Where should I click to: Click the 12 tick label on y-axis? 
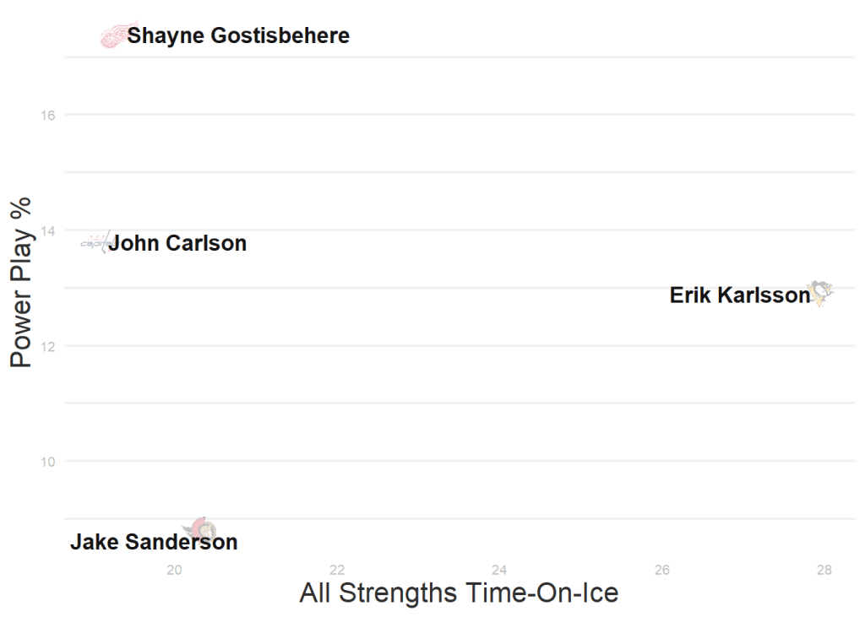48,346
